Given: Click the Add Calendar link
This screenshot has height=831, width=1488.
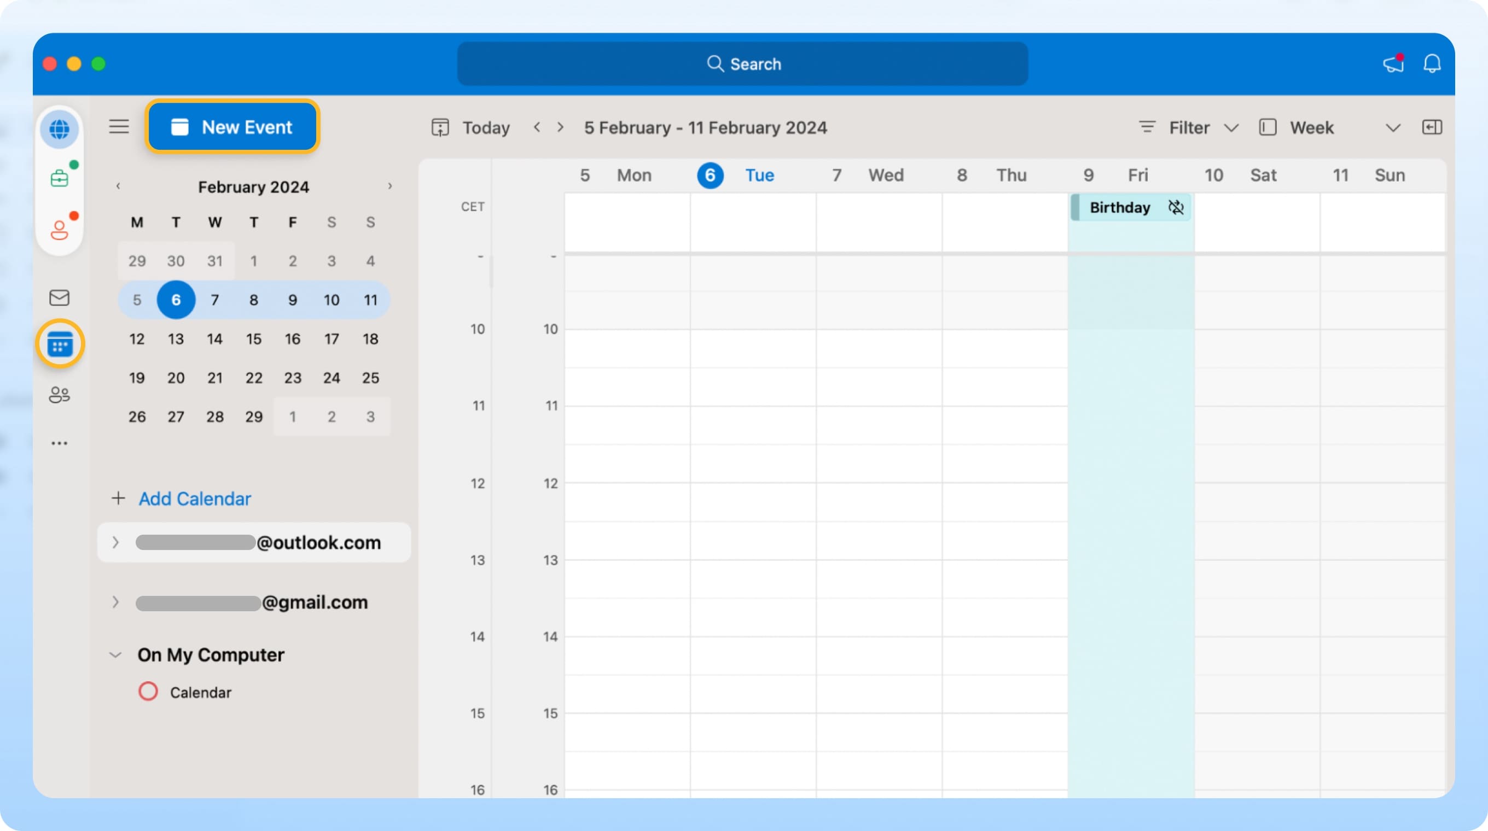Looking at the screenshot, I should pyautogui.click(x=194, y=499).
